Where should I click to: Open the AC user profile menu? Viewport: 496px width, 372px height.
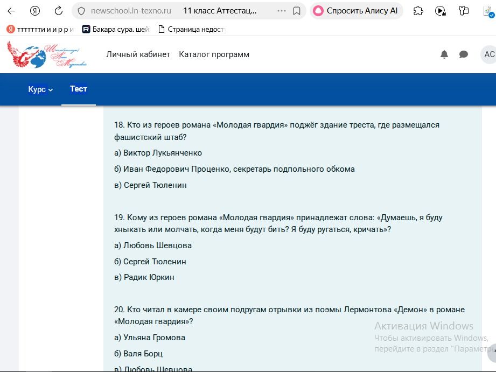pos(488,54)
